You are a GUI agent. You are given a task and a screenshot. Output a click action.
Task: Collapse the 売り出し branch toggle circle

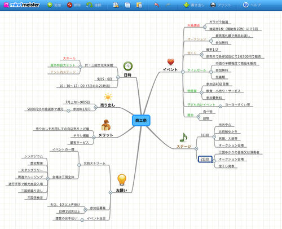coord(95,107)
